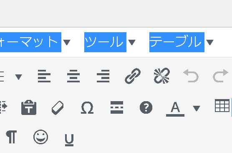
Task: Open the emoticons smiley icon
Action: tap(41, 137)
